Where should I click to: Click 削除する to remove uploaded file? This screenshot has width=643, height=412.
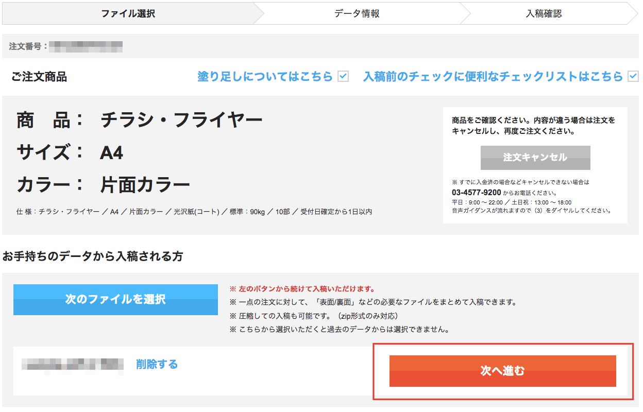pos(157,365)
